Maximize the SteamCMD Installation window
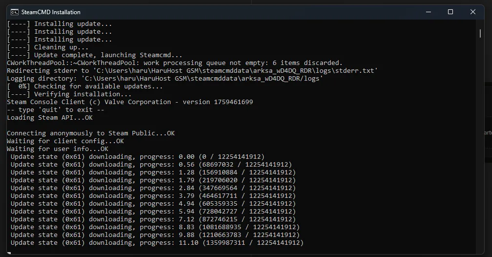492x257 pixels. click(450, 12)
